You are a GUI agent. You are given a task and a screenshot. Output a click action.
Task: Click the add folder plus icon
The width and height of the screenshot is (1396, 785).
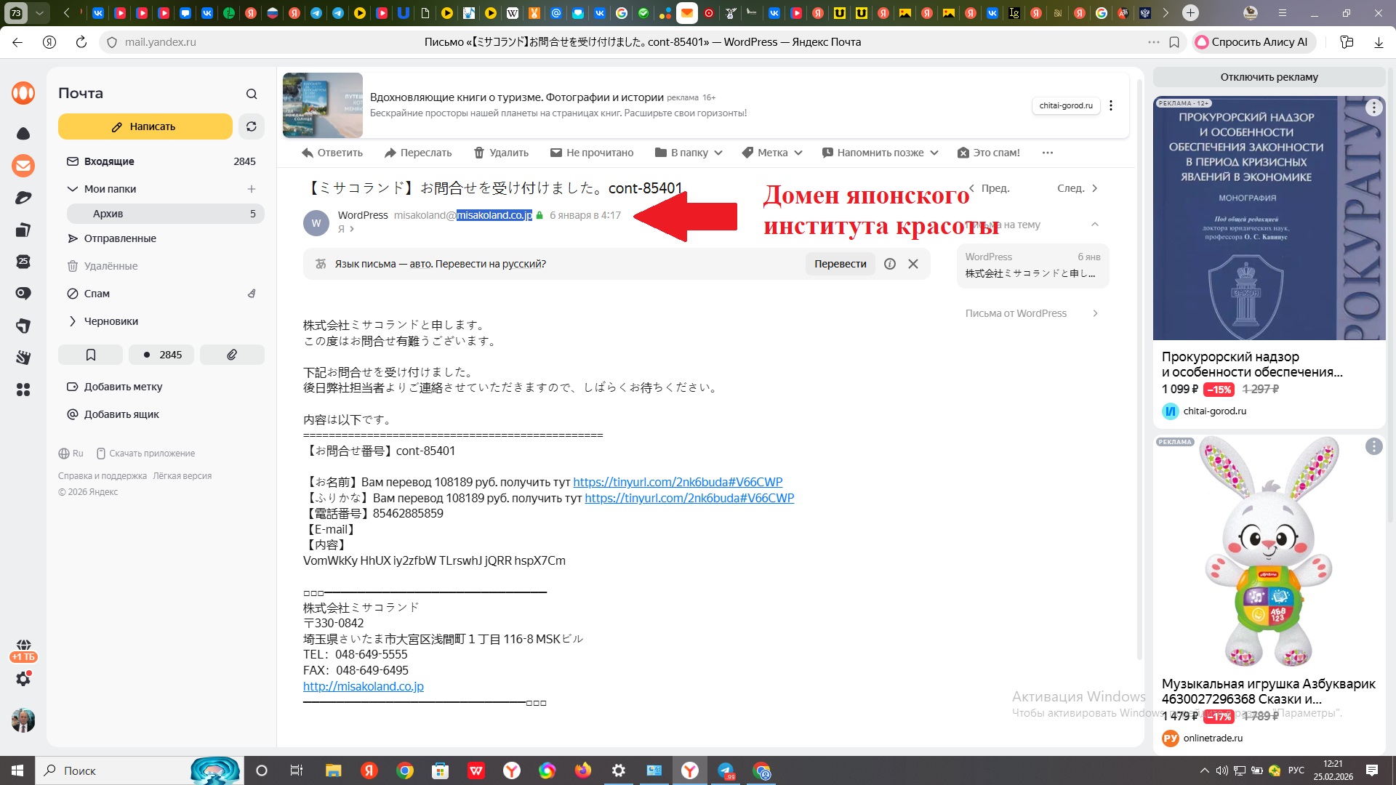coord(252,189)
